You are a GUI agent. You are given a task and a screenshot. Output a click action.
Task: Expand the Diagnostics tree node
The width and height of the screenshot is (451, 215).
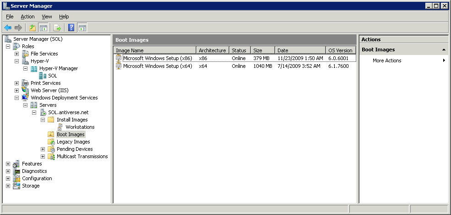8,171
